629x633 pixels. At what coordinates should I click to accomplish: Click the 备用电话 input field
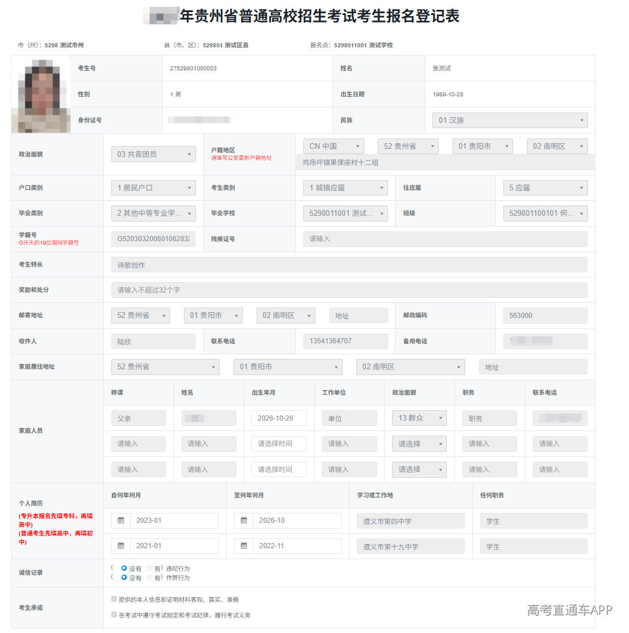pyautogui.click(x=545, y=341)
